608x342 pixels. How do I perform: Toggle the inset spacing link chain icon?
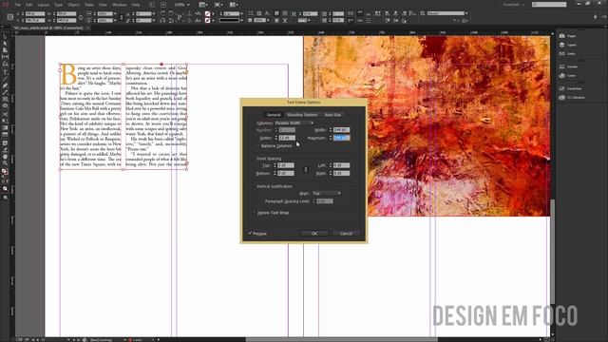pyautogui.click(x=306, y=169)
